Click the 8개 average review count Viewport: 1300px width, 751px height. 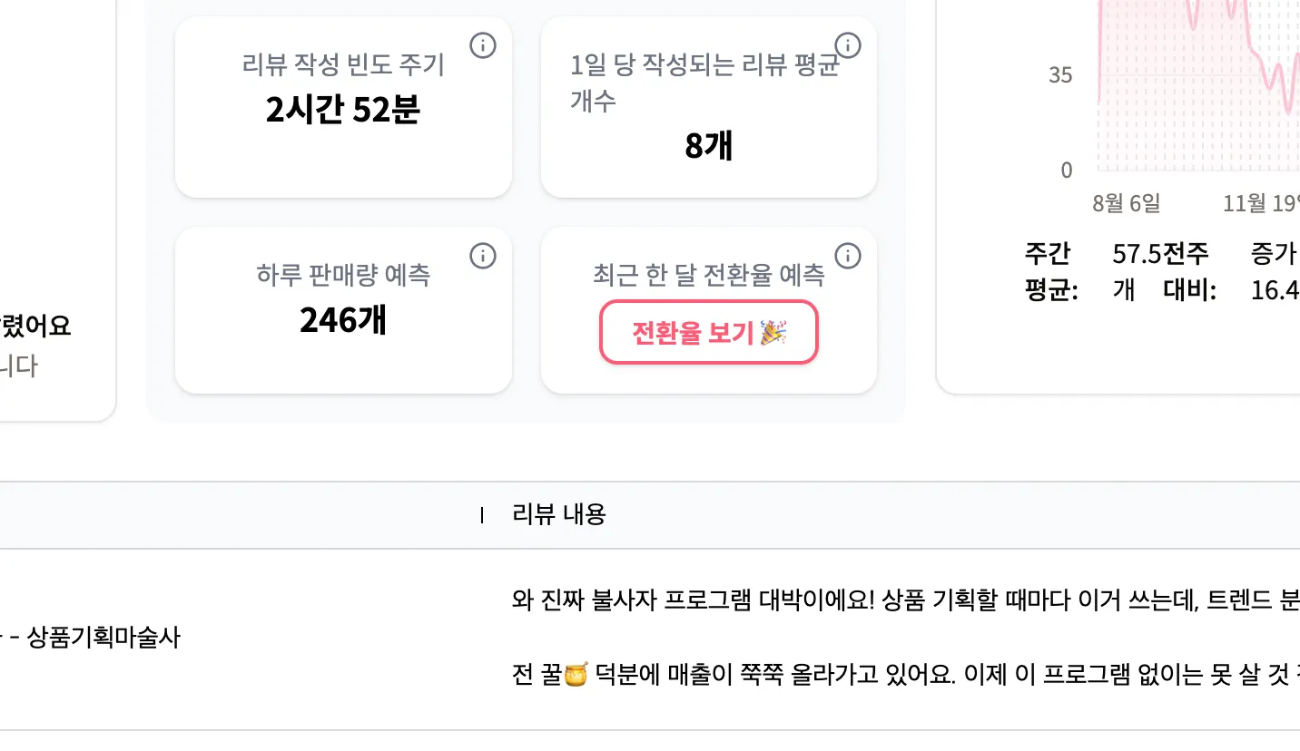pyautogui.click(x=709, y=145)
